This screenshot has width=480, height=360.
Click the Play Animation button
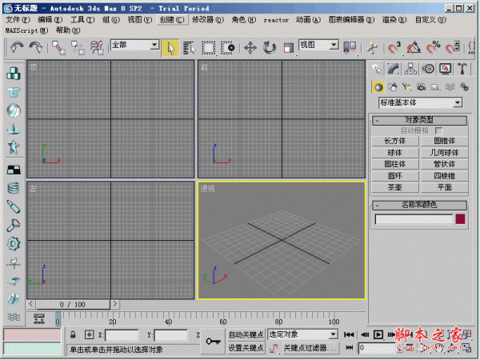pyautogui.click(x=378, y=334)
